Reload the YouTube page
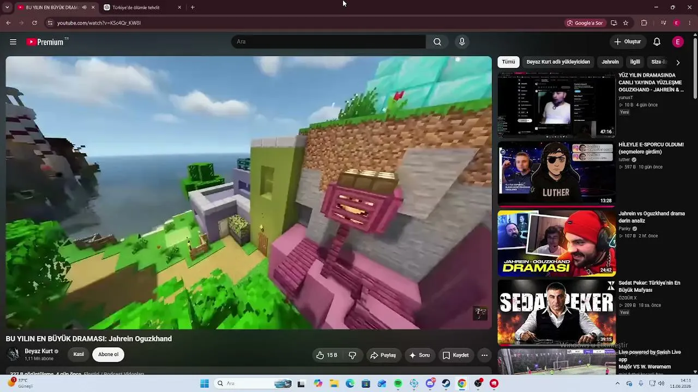 (x=34, y=23)
